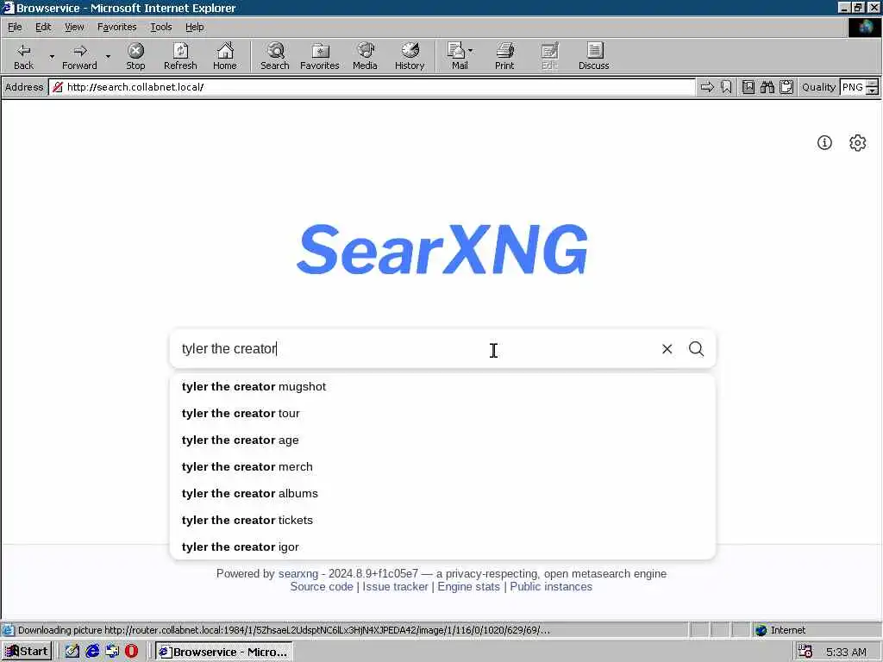The width and height of the screenshot is (883, 662).
Task: Click the bookmarks book icon in Browservice bar
Action: 748,87
